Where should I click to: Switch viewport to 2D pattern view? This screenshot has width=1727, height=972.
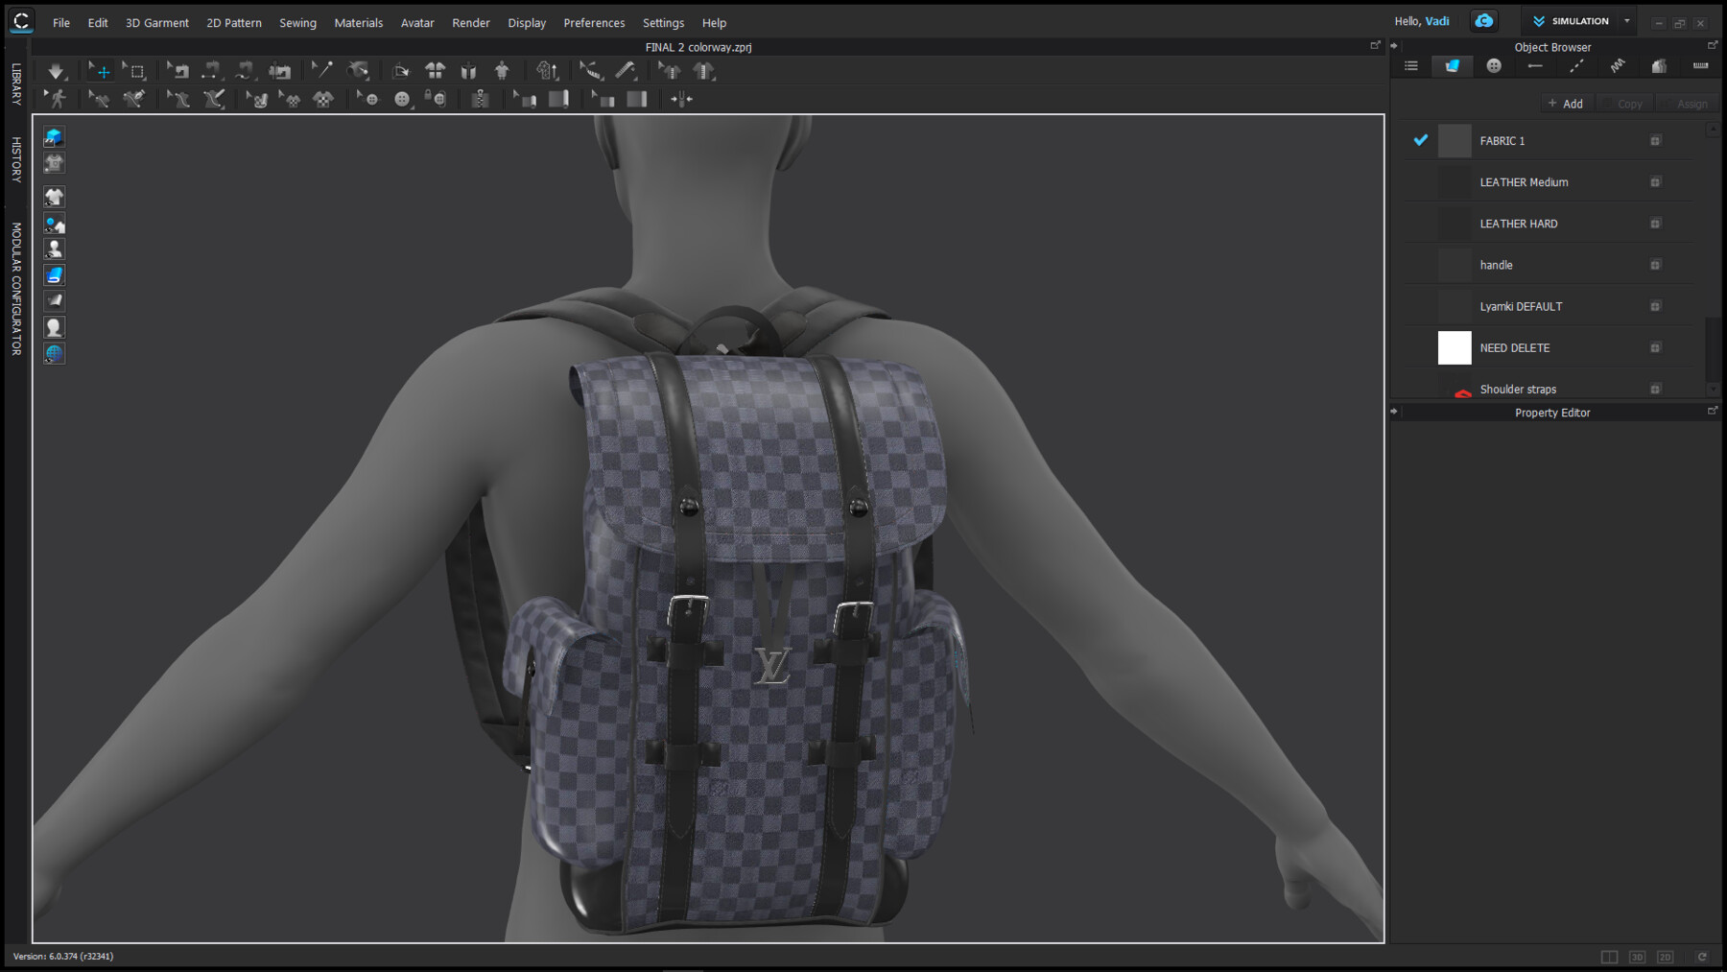[1665, 957]
